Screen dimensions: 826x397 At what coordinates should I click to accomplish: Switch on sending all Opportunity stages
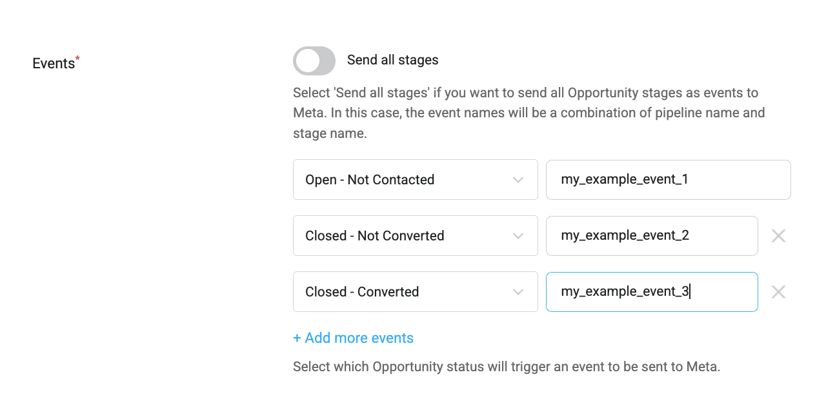click(x=314, y=61)
